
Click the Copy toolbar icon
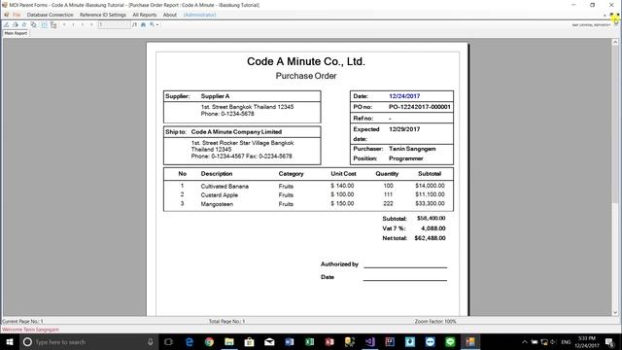34,24
